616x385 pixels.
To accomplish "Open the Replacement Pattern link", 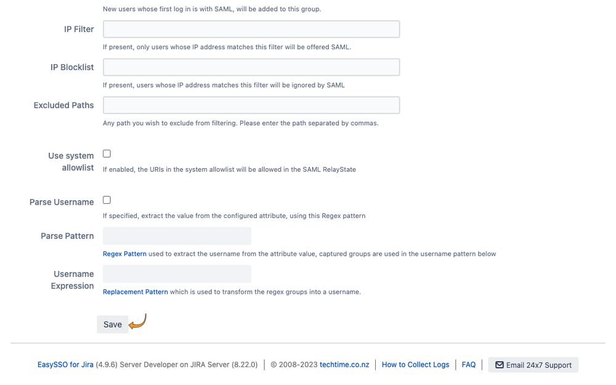I will (x=135, y=292).
